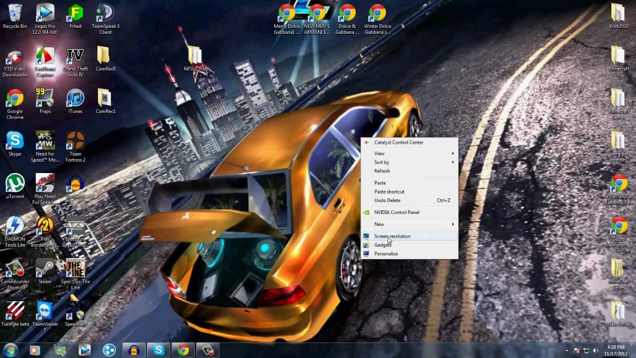This screenshot has height=358, width=636.
Task: Choose Paste shortcut in context menu
Action: [409, 191]
